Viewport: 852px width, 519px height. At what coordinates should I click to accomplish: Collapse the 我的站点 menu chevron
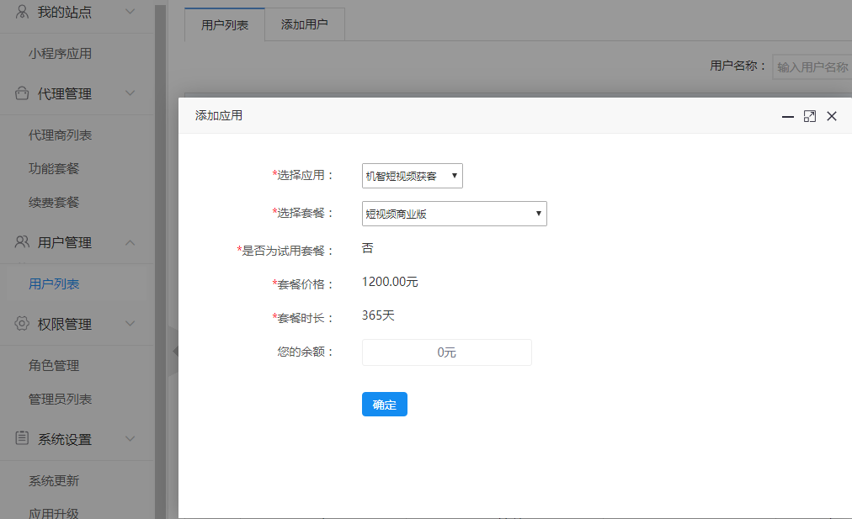pos(130,12)
